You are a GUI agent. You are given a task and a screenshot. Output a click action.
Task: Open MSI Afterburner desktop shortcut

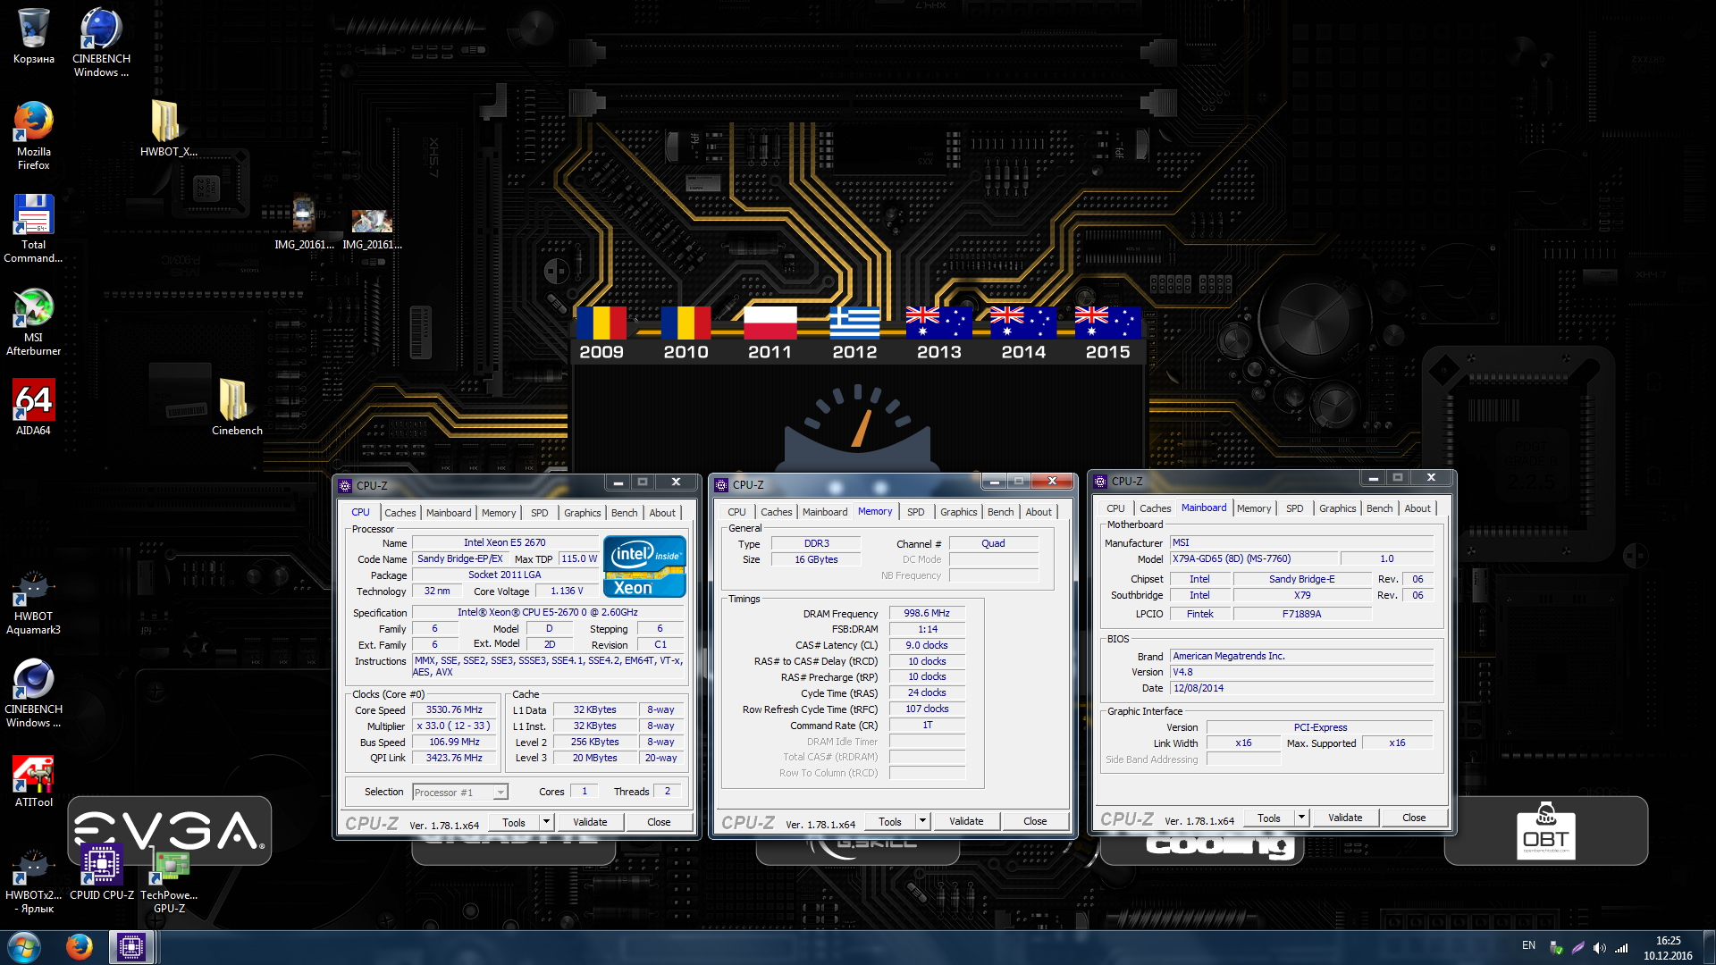[34, 321]
